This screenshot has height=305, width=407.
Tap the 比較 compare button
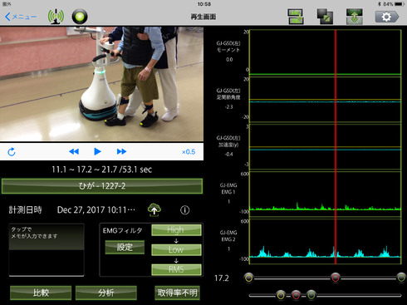pos(41,293)
